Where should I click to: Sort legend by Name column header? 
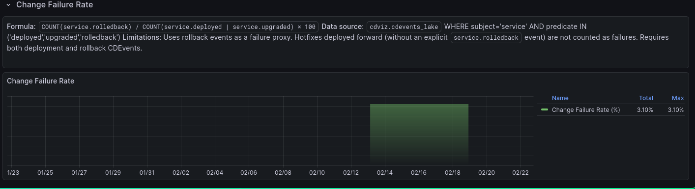(560, 98)
